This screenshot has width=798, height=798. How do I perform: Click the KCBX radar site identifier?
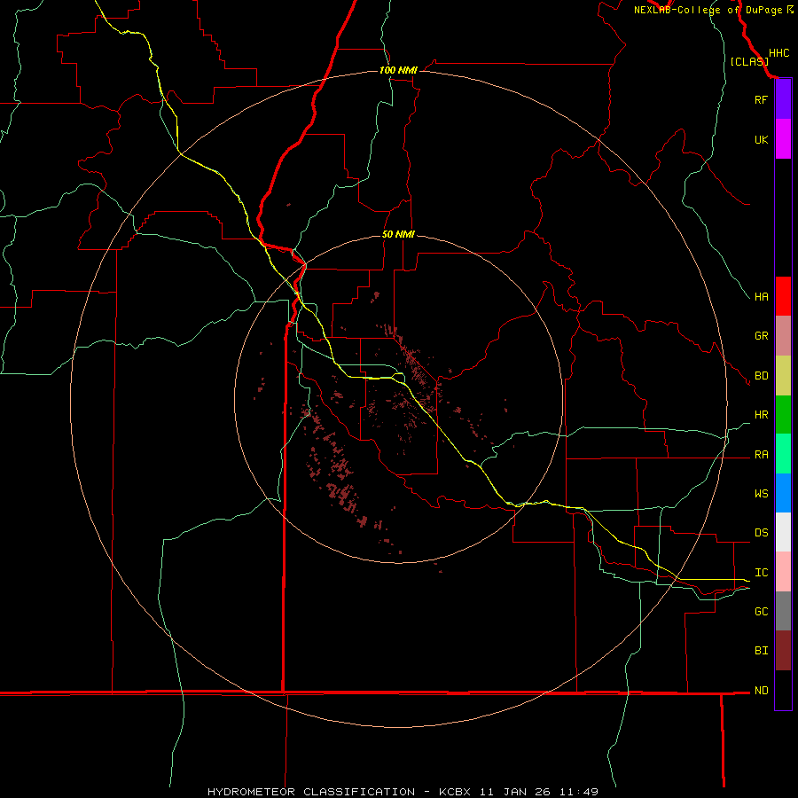[455, 792]
